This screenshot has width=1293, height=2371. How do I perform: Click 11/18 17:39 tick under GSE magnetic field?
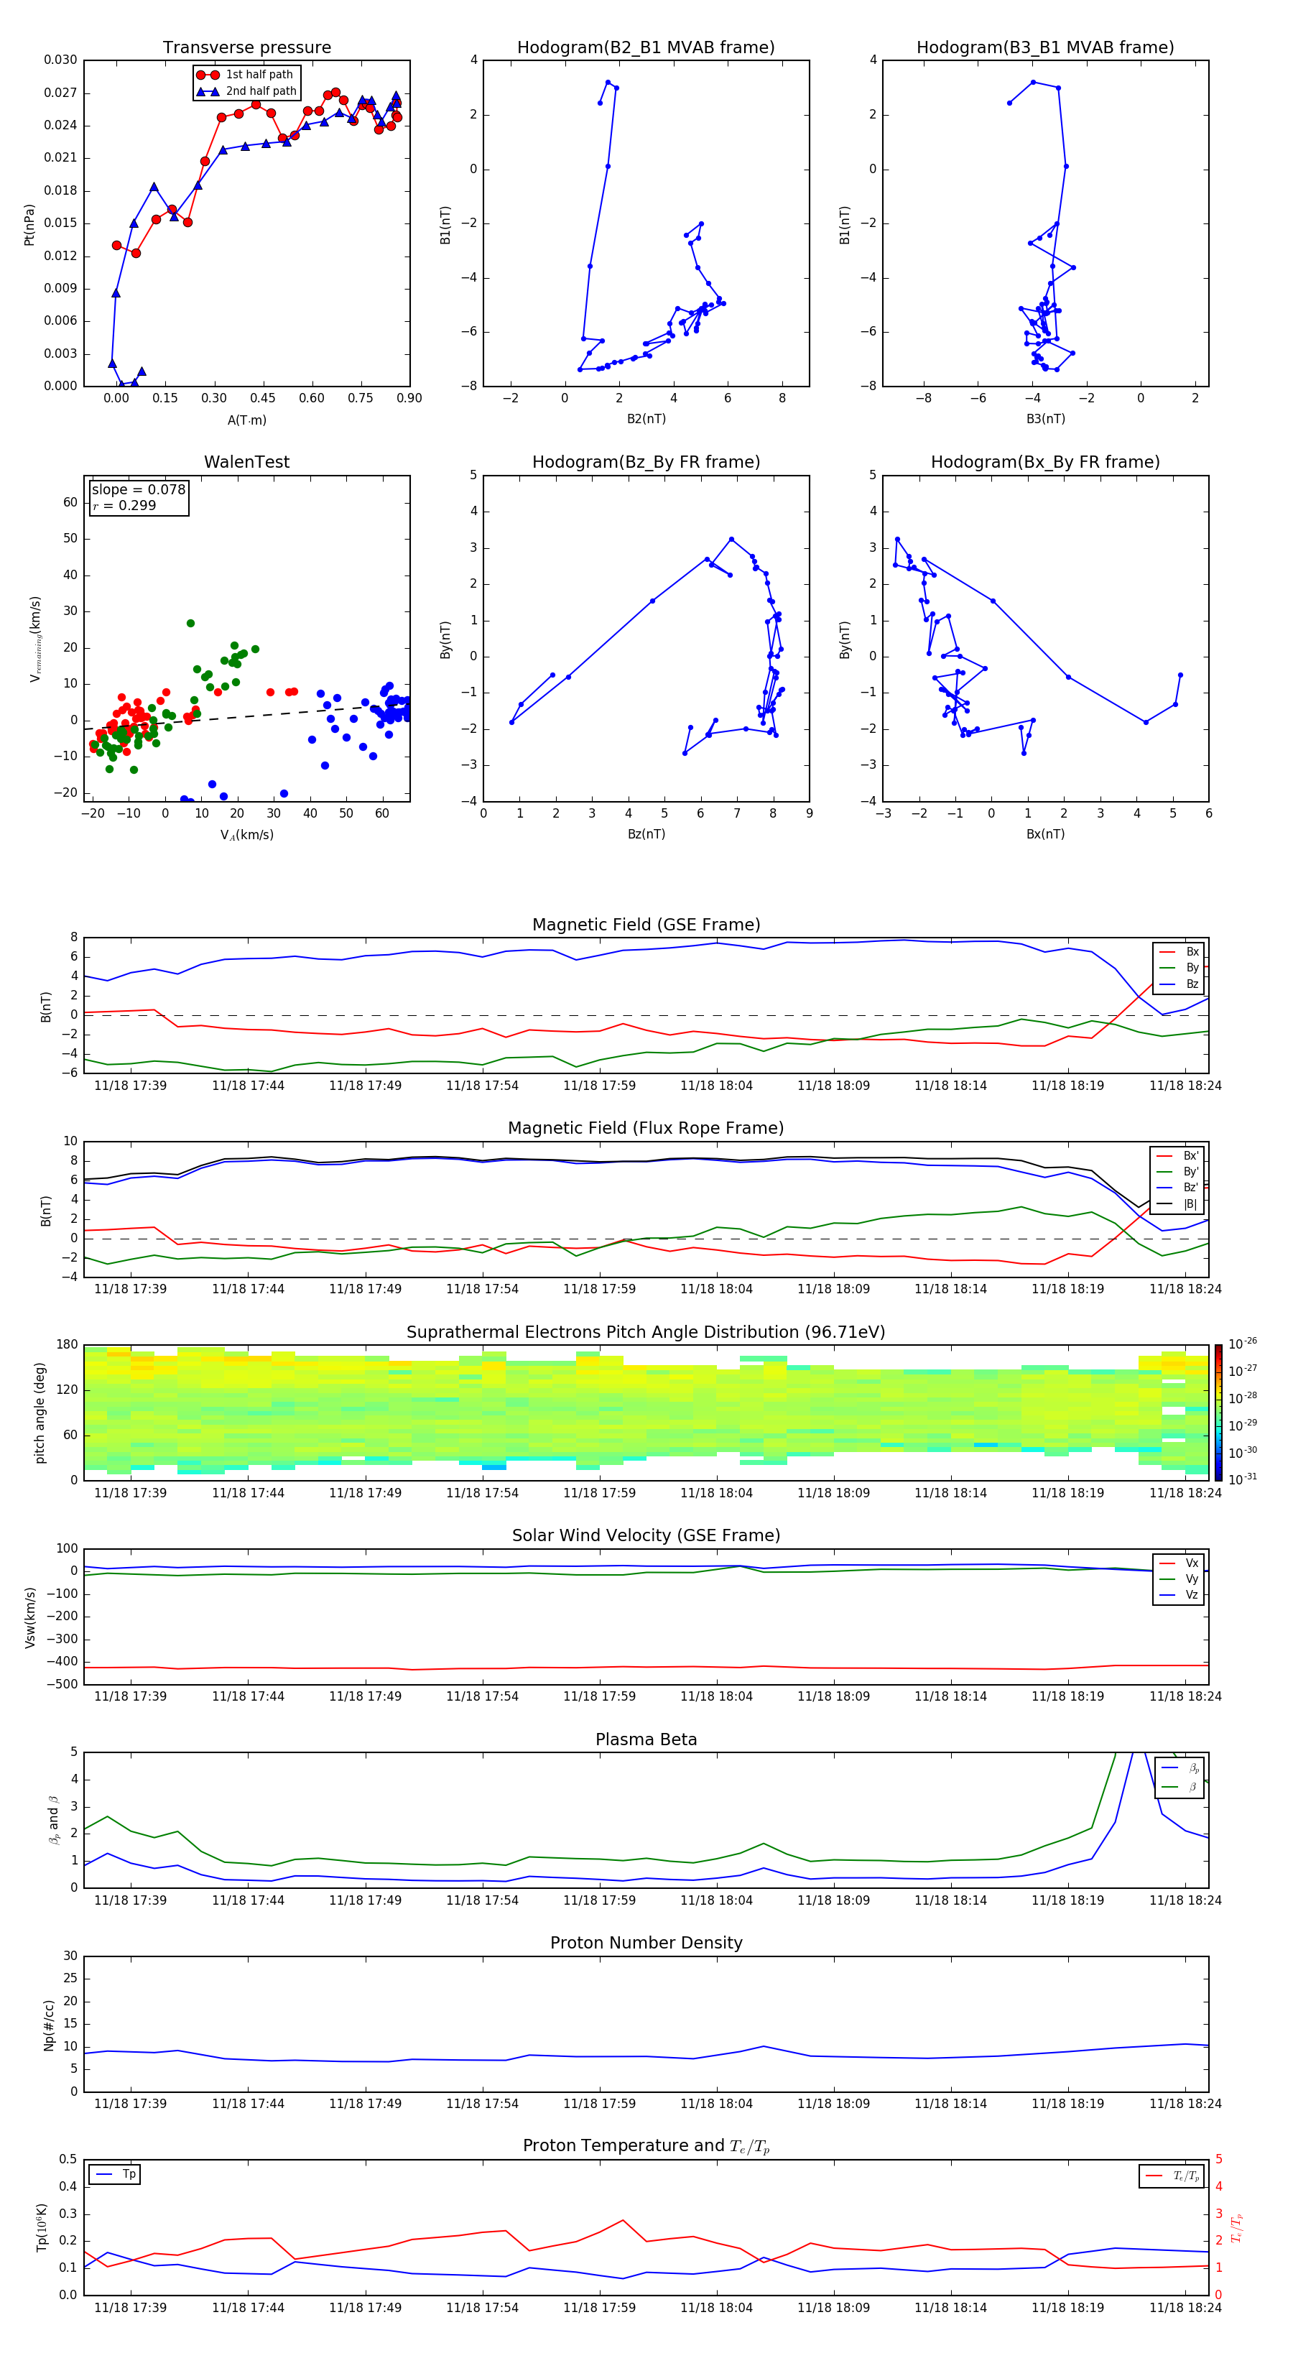(x=131, y=1086)
